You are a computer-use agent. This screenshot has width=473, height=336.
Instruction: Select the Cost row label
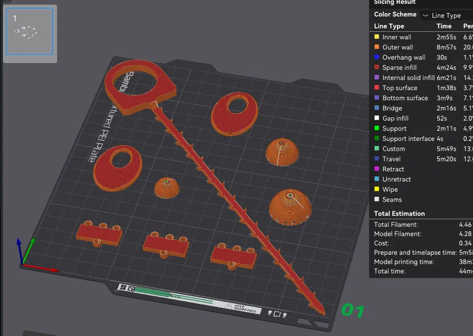(381, 243)
